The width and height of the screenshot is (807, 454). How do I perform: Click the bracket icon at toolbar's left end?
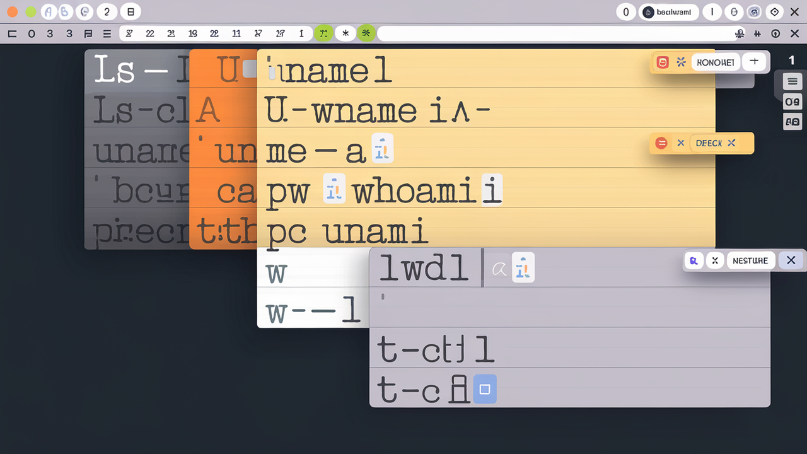(x=12, y=33)
